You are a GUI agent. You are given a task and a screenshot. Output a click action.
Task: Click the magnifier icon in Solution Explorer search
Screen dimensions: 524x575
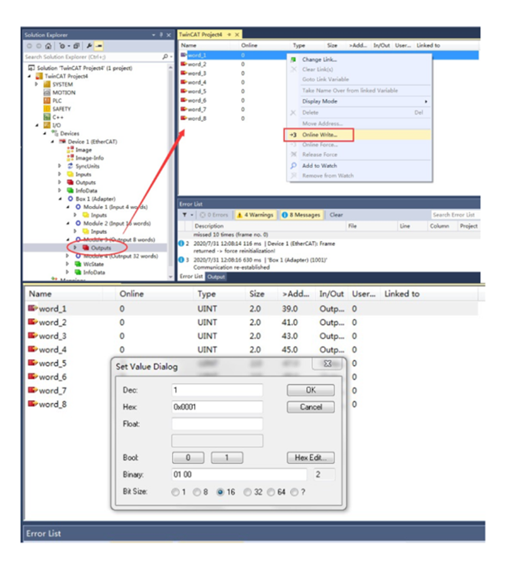165,57
